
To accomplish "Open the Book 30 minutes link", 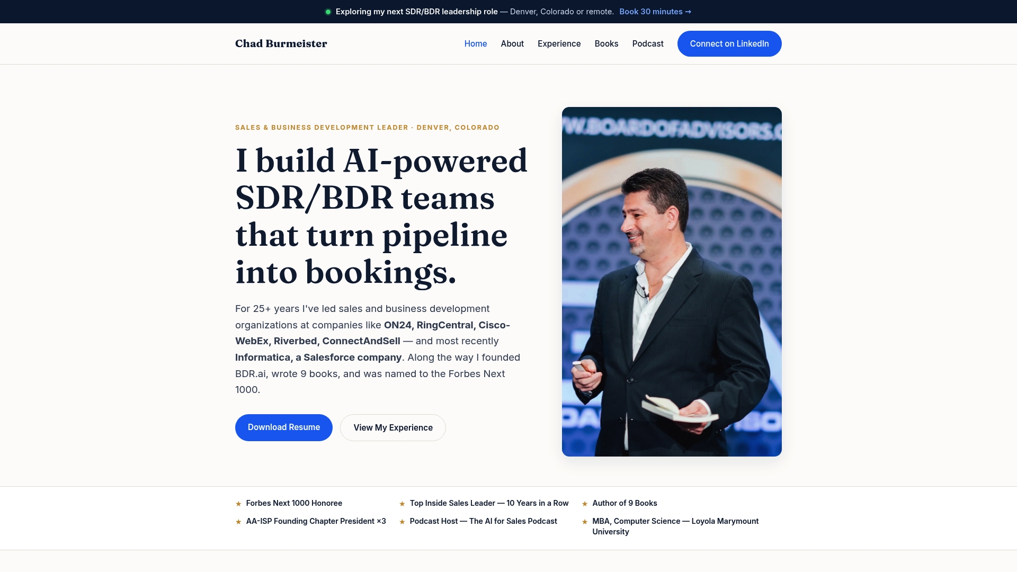I will pos(655,12).
